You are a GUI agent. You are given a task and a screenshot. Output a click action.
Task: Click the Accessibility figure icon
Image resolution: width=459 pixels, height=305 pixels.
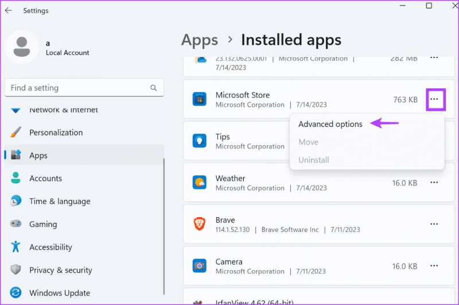15,246
